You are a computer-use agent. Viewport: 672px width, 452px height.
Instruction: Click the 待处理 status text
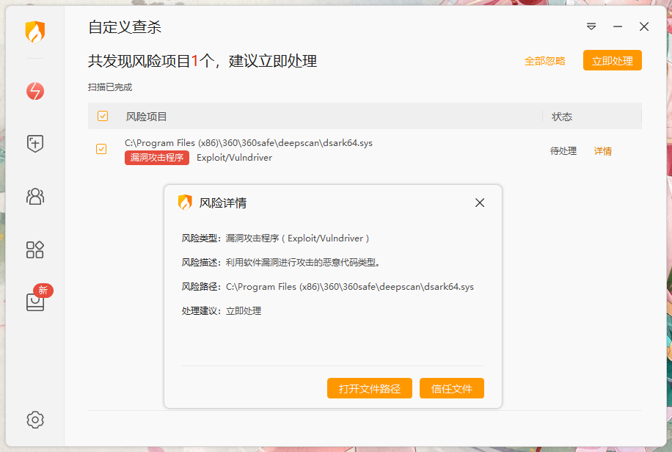[563, 151]
